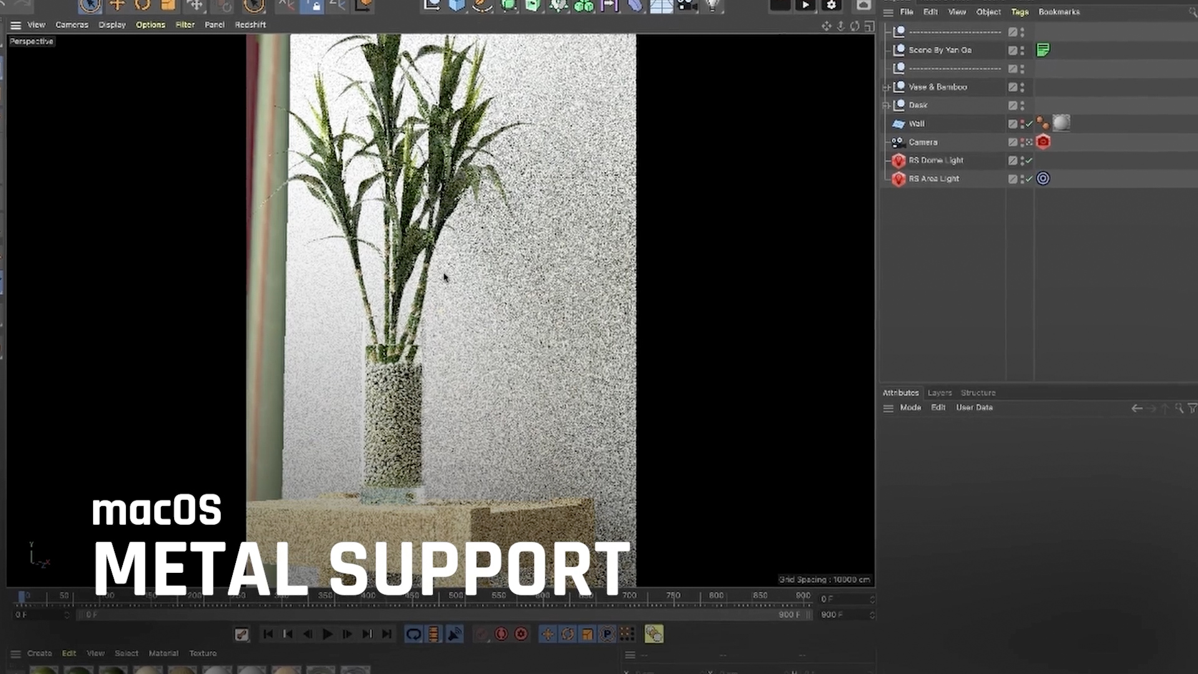Click the Go to End of animation icon
The height and width of the screenshot is (674, 1198).
click(x=387, y=634)
